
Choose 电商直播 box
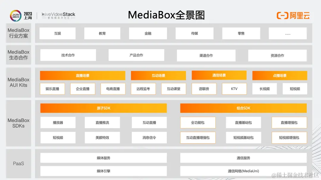[x=113, y=89]
